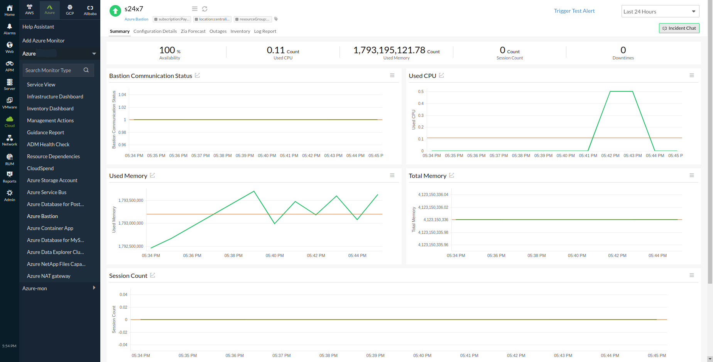Click the location:centrali... tag

coord(213,19)
